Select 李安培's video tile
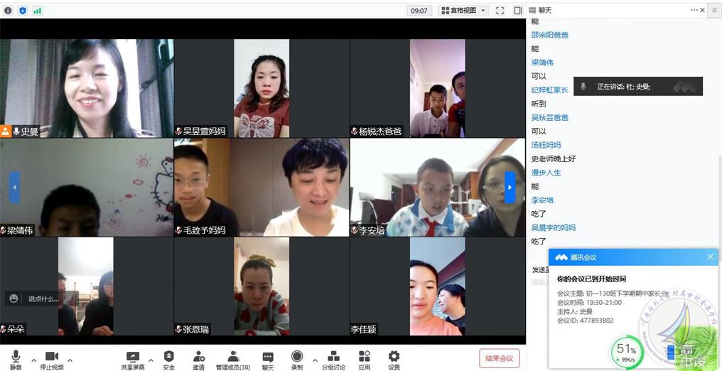The width and height of the screenshot is (722, 371). [x=438, y=188]
